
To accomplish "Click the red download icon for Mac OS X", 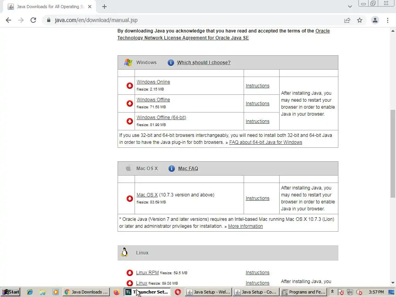I will point(130,198).
